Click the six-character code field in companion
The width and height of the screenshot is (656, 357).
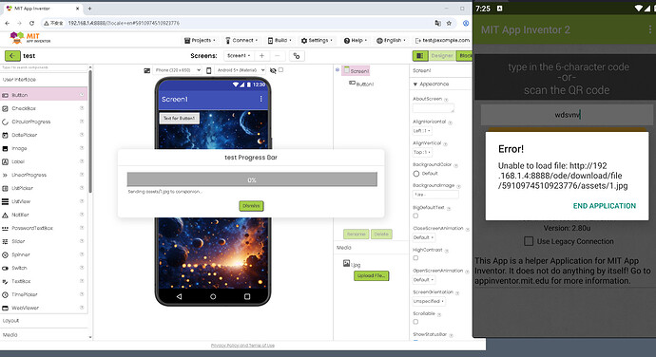(567, 115)
